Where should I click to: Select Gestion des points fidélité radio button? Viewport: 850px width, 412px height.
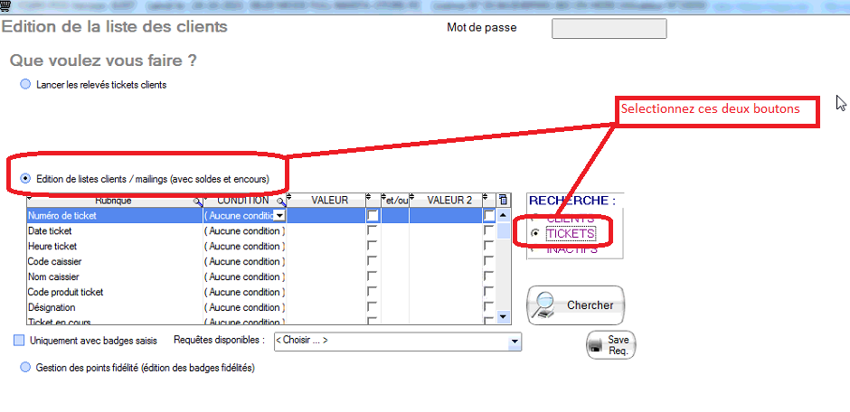(25, 368)
